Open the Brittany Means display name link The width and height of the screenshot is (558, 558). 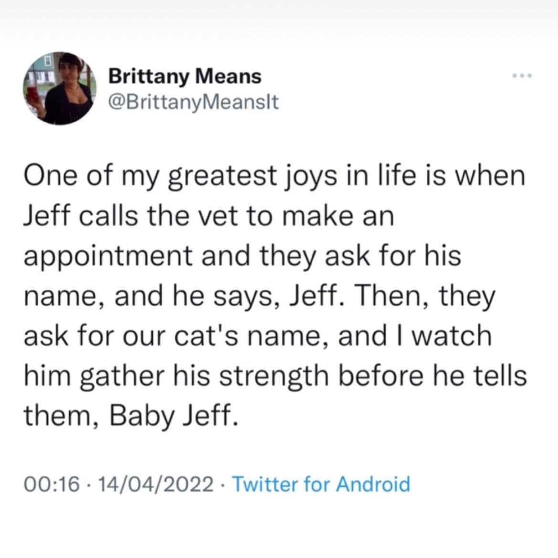[185, 76]
